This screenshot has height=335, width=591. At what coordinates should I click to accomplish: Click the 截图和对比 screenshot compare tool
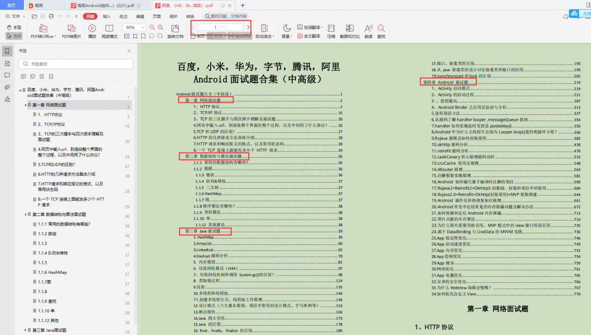[350, 31]
